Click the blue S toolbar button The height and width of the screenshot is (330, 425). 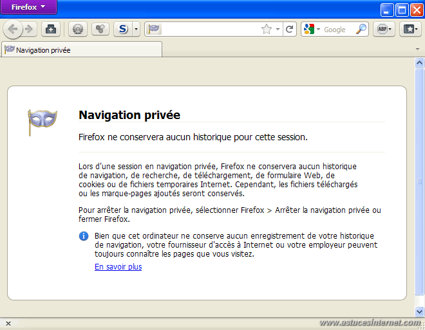tap(123, 29)
